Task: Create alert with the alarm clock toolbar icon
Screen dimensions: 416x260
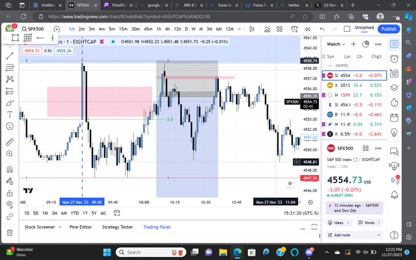Action: point(294,29)
